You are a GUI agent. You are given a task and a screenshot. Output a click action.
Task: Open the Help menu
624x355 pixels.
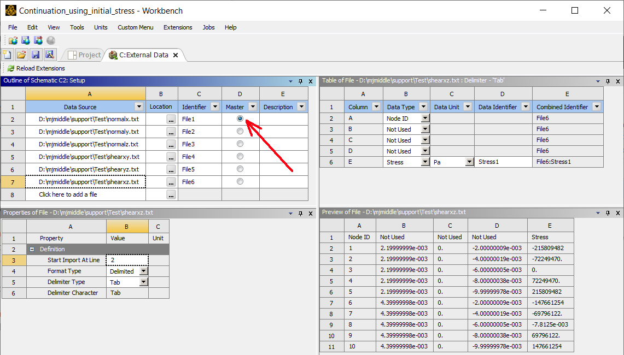coord(230,27)
